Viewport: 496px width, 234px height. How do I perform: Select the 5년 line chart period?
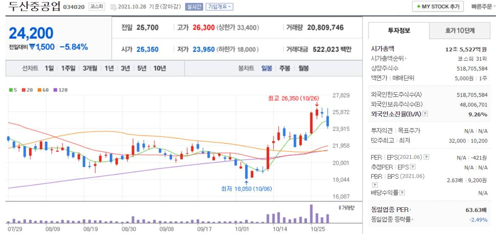coord(142,68)
